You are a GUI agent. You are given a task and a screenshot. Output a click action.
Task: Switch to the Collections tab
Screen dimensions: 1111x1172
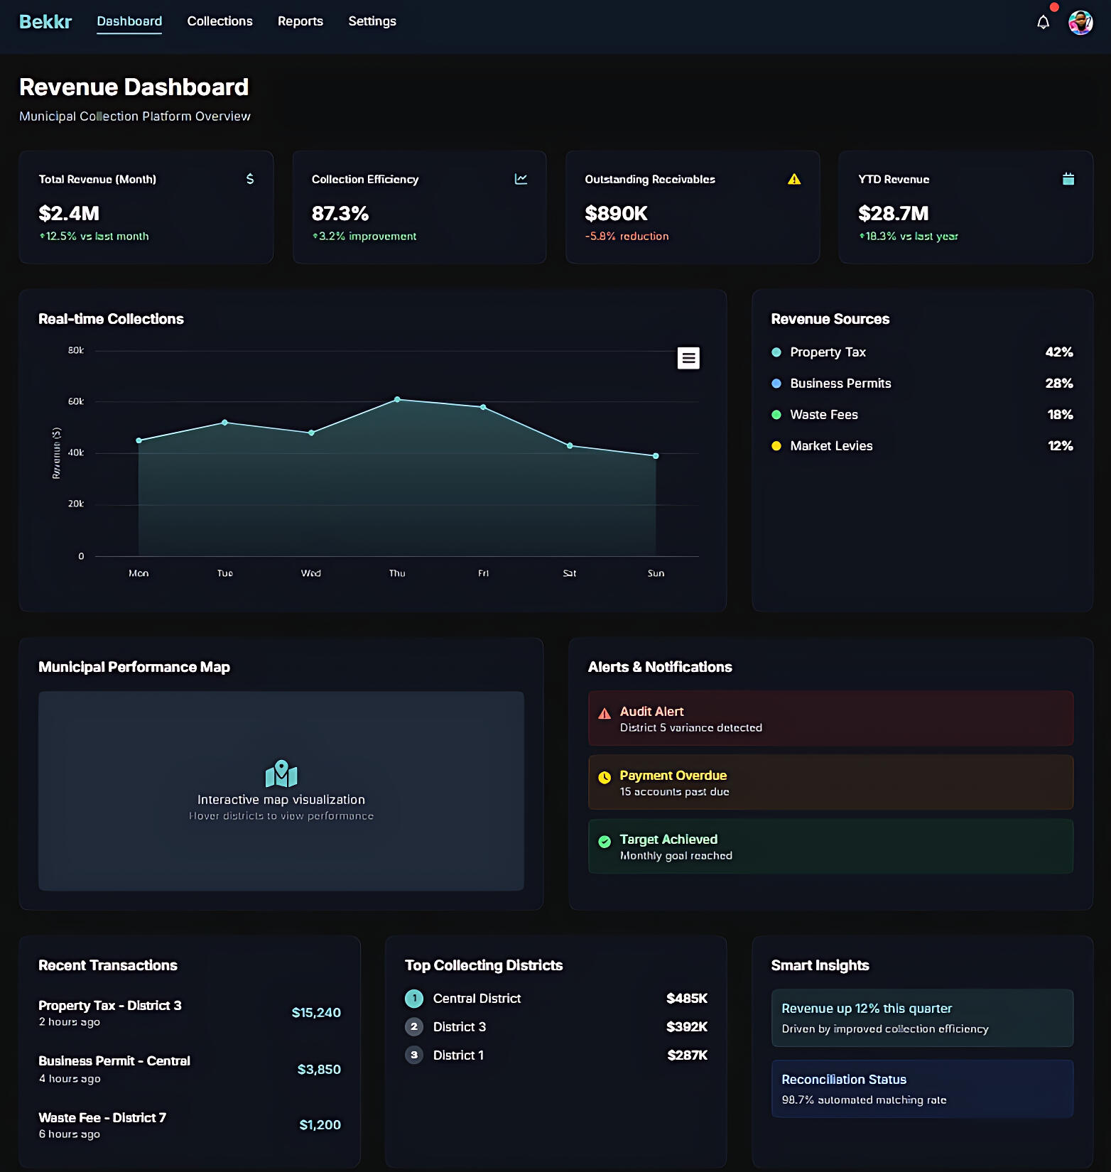tap(220, 21)
